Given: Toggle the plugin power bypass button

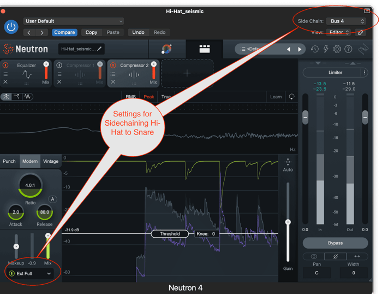Looking at the screenshot, I should (11, 27).
